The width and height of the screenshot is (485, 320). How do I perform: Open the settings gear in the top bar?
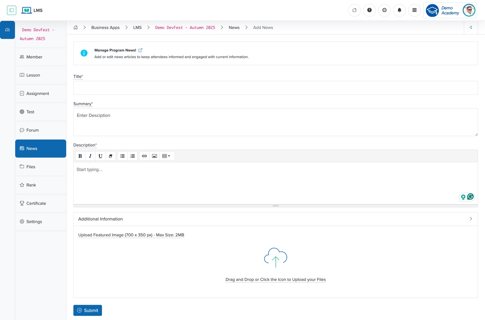point(384,10)
